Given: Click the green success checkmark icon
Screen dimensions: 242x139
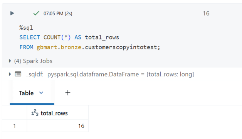Looking at the screenshot, I should [36, 13].
